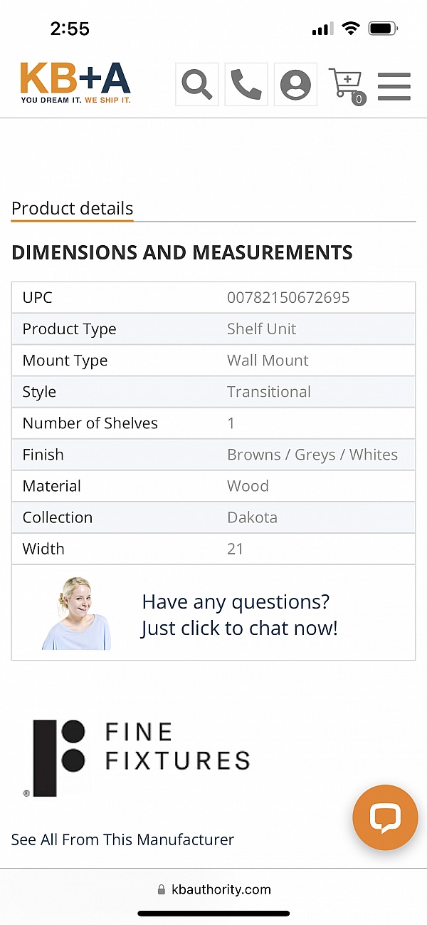
Task: Click See All From This Manufacturer
Action: tap(122, 839)
